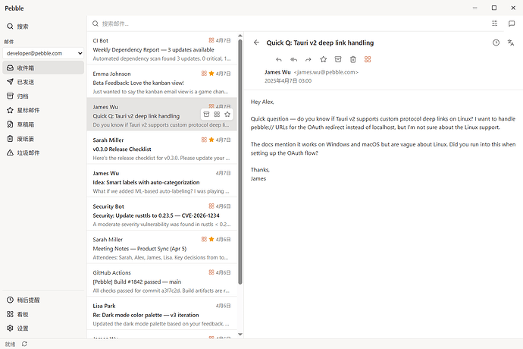Click kanban marker on Security Bot email

[x=211, y=206]
